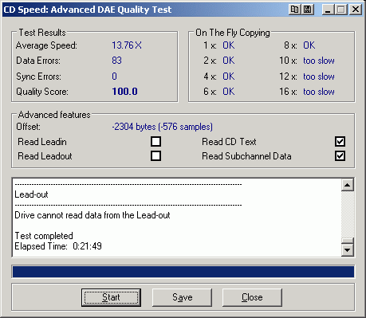Click the Average Speed label
The width and height of the screenshot is (366, 318).
coord(46,45)
